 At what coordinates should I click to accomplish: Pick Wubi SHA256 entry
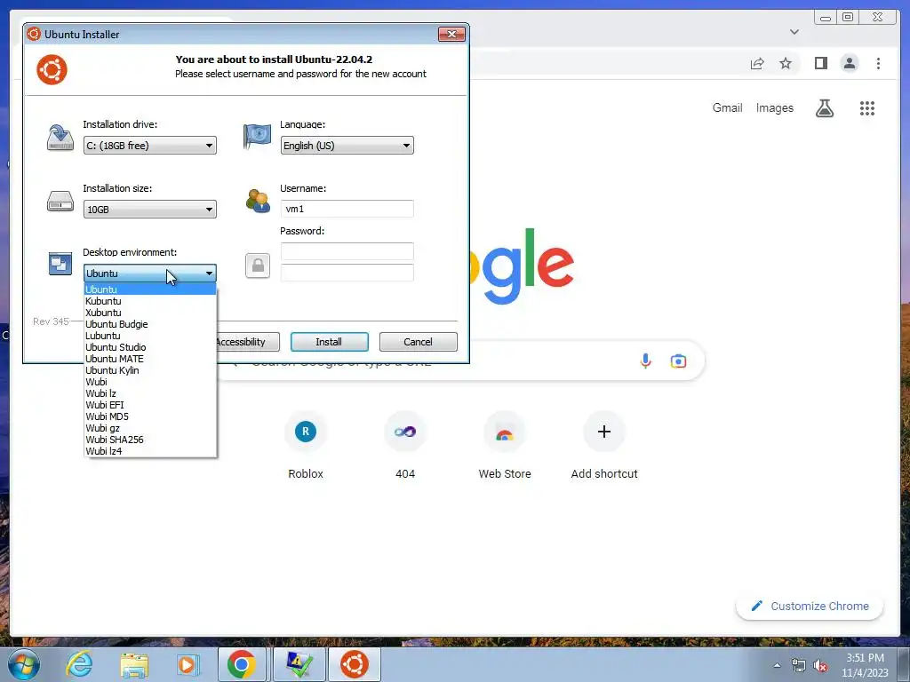click(149, 440)
